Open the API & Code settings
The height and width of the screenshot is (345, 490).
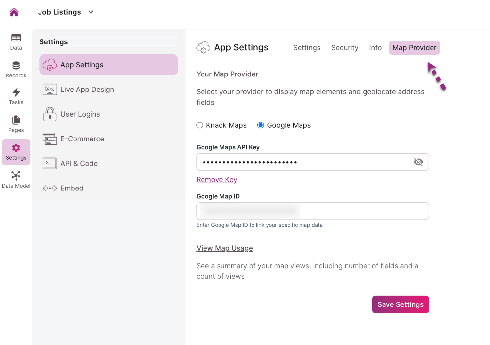click(x=79, y=164)
